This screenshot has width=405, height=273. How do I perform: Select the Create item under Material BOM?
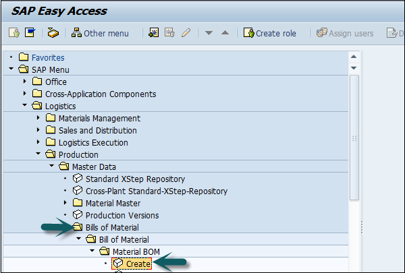tap(138, 264)
